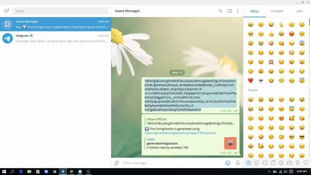Open the three-dot chat options menu
311x175 pixels.
coord(238,11)
